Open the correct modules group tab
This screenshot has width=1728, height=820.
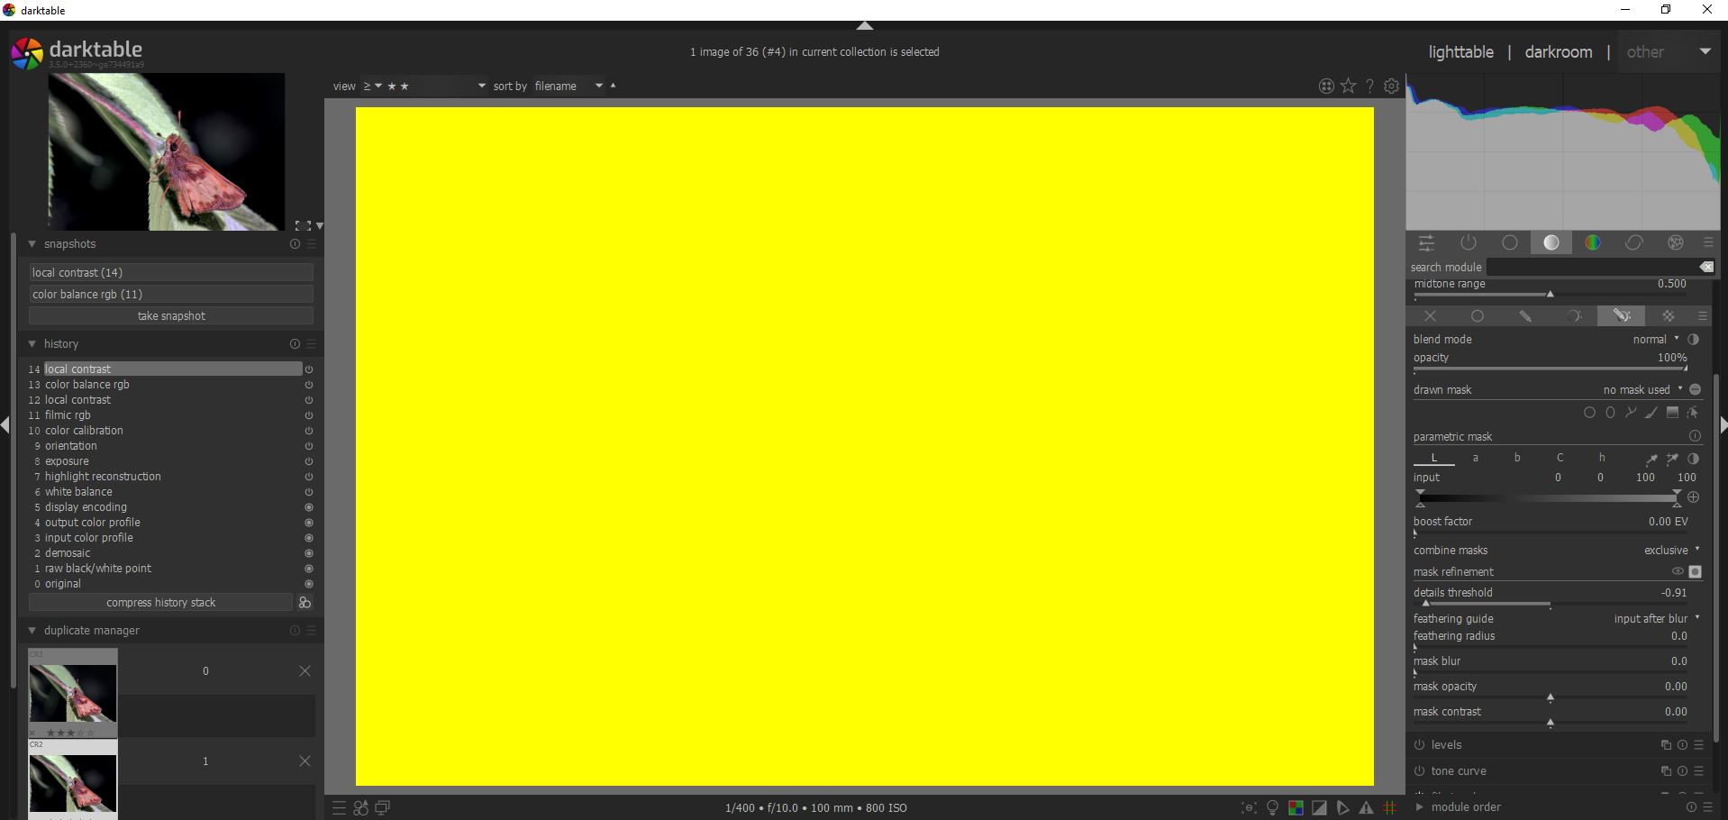pos(1634,243)
